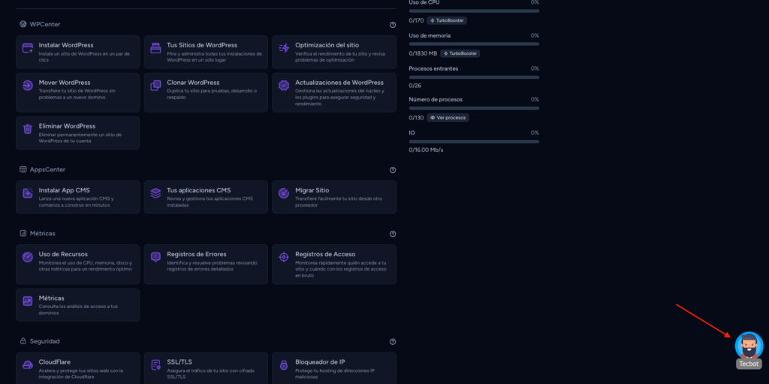The width and height of the screenshot is (769, 384).
Task: Select the Clonar WordPress icon
Action: click(x=156, y=86)
